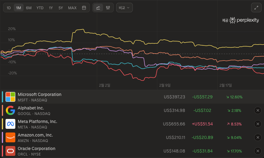Open the 비교 compare dropdown
Viewport: 264px width, 158px height.
124,8
